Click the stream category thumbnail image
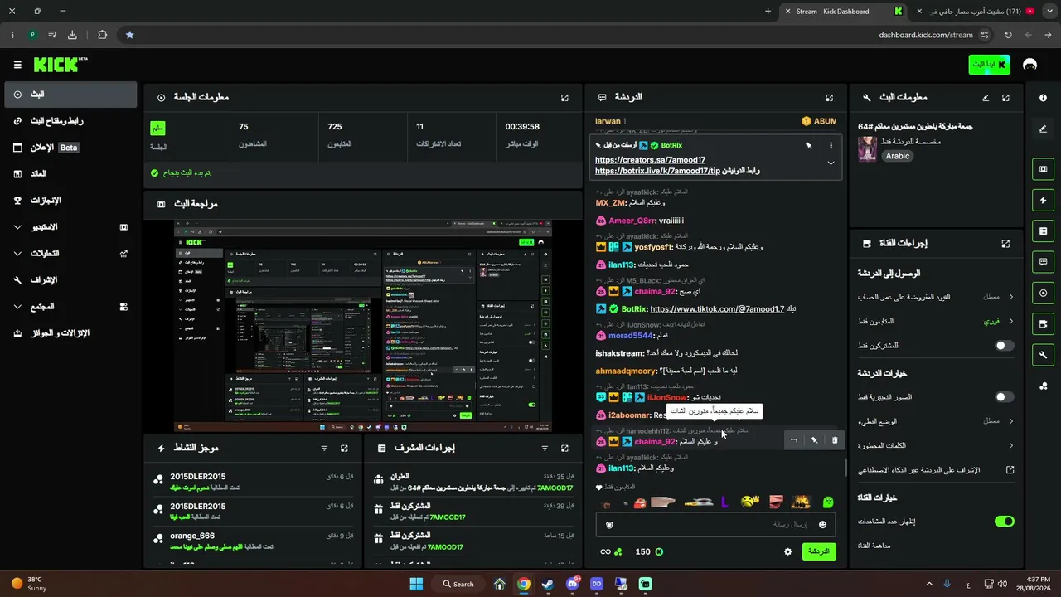The width and height of the screenshot is (1061, 597). point(867,149)
